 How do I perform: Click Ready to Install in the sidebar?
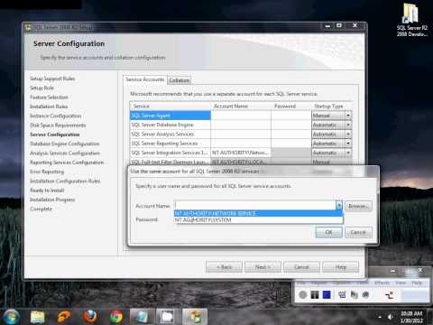click(47, 190)
